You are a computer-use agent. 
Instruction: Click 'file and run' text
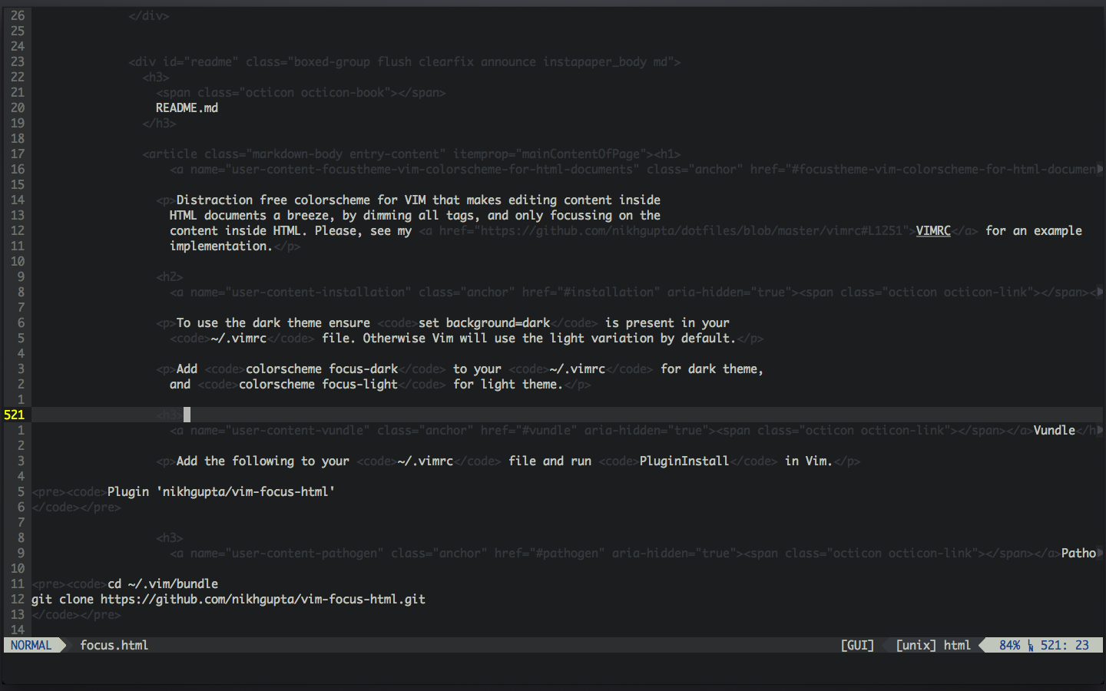click(550, 461)
